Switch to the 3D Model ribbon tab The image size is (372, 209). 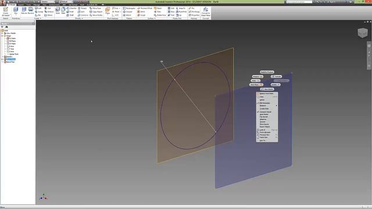tap(11, 5)
